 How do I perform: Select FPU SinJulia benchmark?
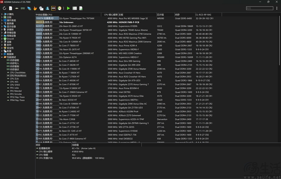16,94
